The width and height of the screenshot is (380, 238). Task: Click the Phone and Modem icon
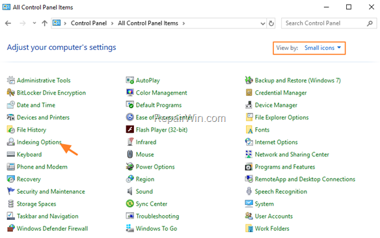[10, 167]
